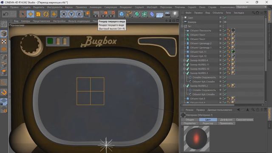Image resolution: width=272 pixels, height=153 pixels.
Task: Click the locked workplane icon
Action: (4, 102)
